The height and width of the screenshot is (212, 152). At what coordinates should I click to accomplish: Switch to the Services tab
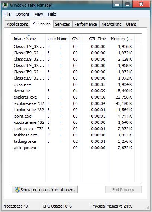pyautogui.click(x=62, y=24)
